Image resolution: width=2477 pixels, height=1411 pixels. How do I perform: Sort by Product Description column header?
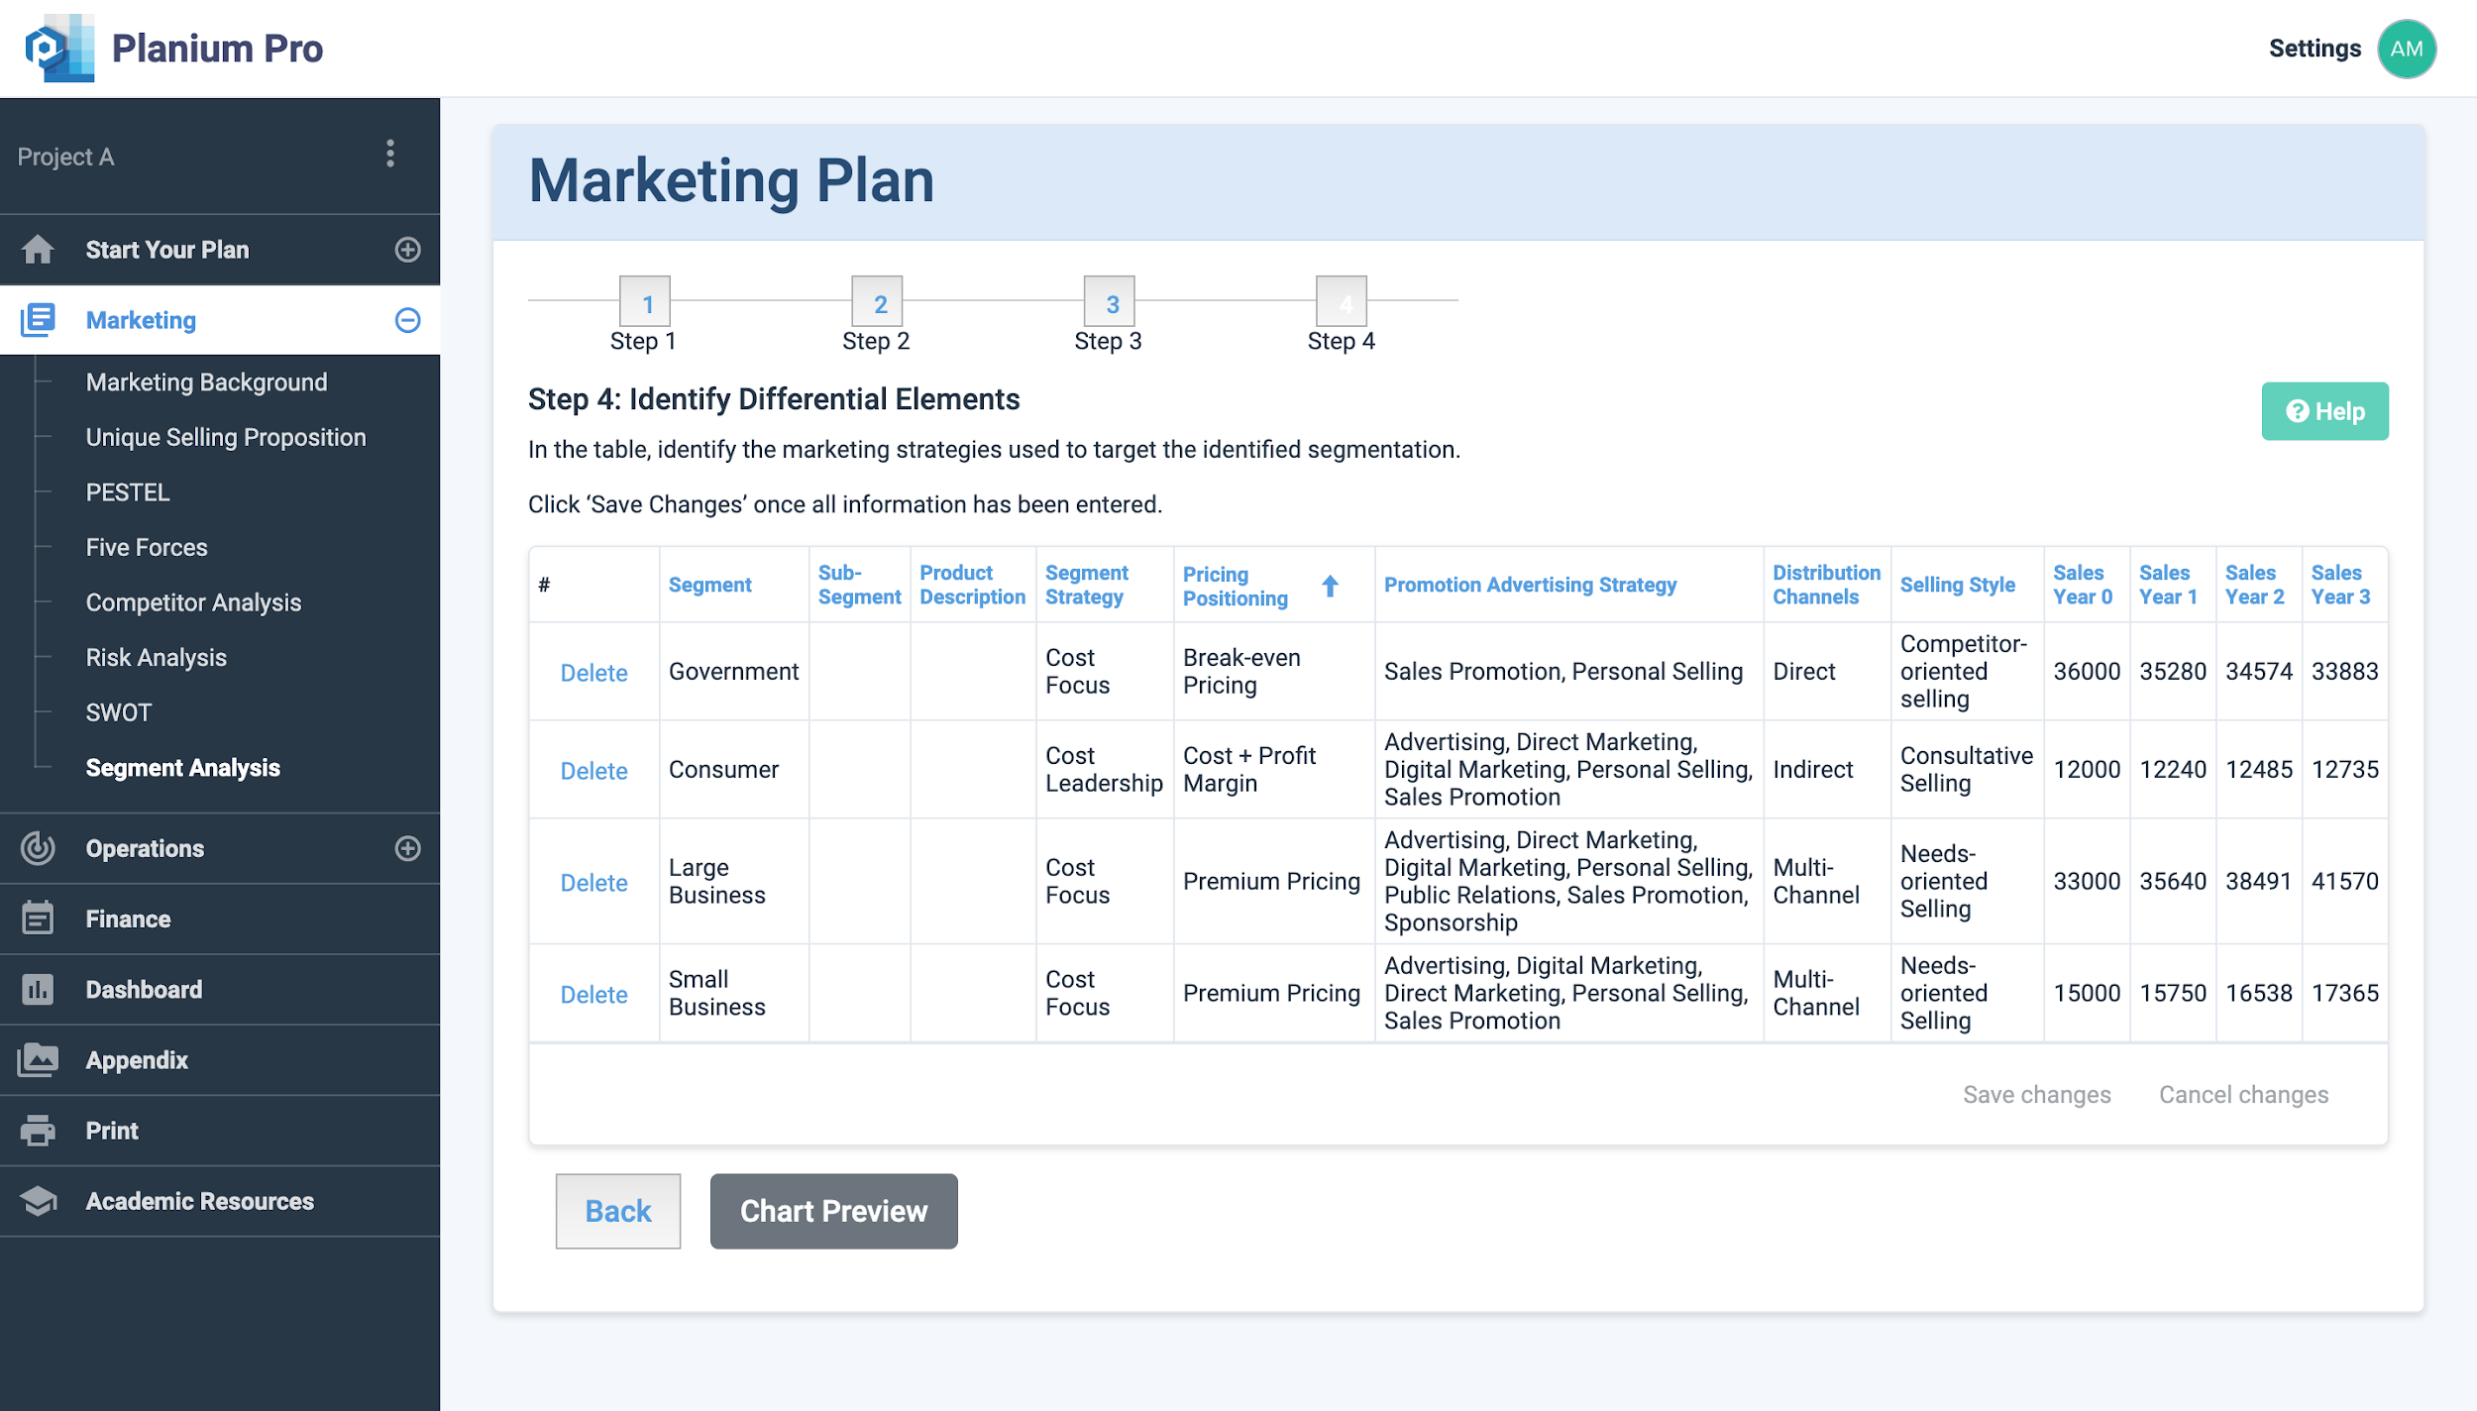click(972, 585)
